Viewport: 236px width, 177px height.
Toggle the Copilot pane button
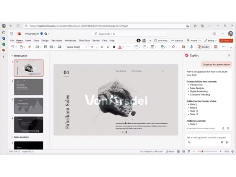pyautogui.click(x=203, y=47)
